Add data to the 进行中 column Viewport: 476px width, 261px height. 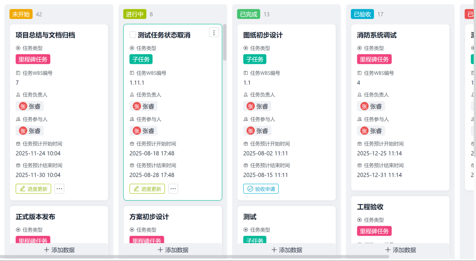pyautogui.click(x=173, y=250)
